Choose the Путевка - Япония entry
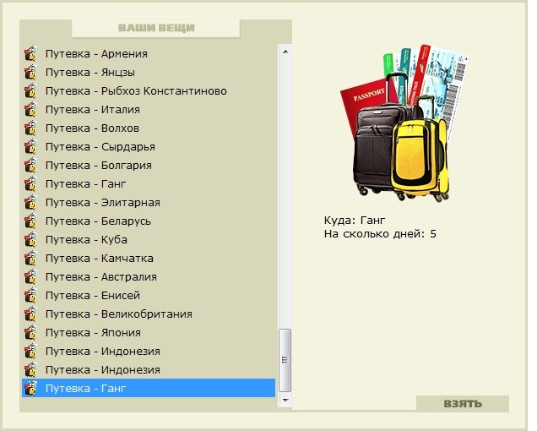Screen dimensions: 537x431 149,332
